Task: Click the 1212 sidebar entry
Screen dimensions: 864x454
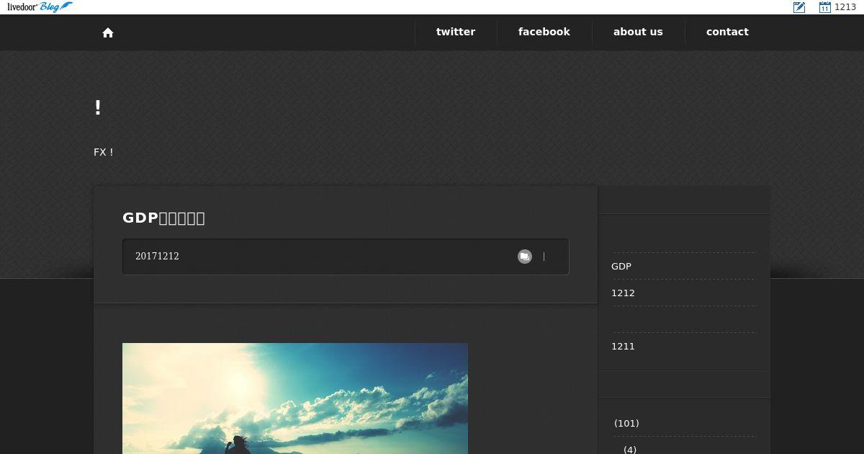Action: click(x=623, y=293)
